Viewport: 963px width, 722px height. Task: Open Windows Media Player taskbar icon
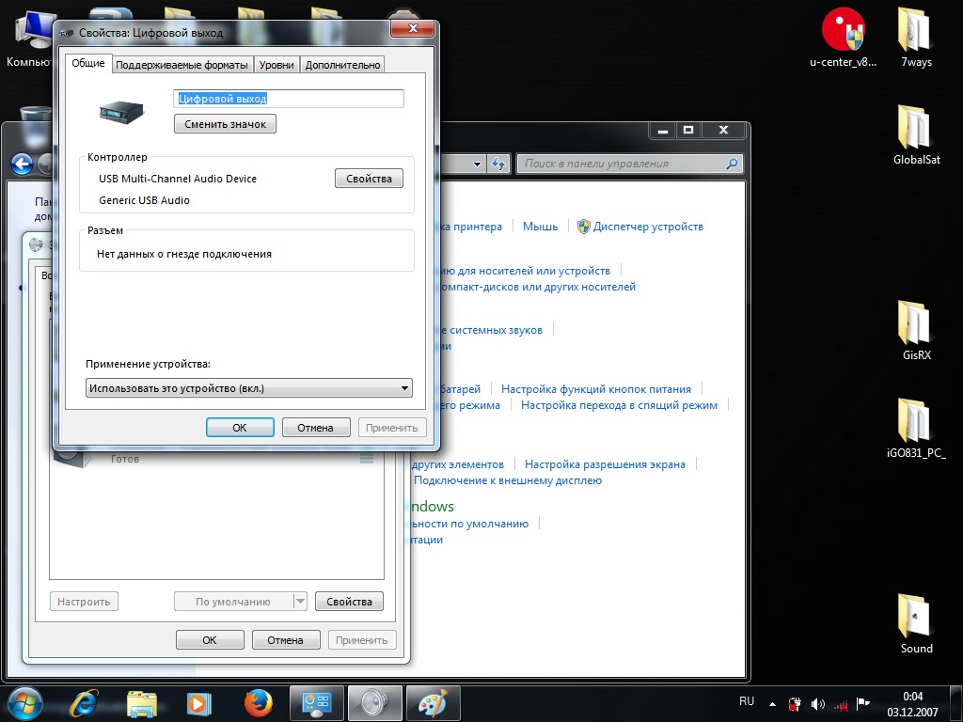pos(198,702)
